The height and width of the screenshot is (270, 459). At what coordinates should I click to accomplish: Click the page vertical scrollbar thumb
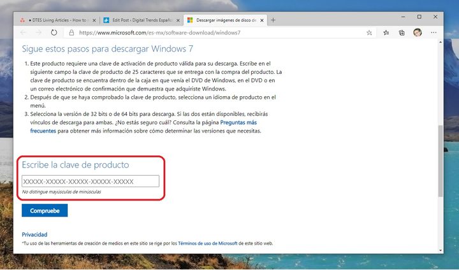pos(441,160)
